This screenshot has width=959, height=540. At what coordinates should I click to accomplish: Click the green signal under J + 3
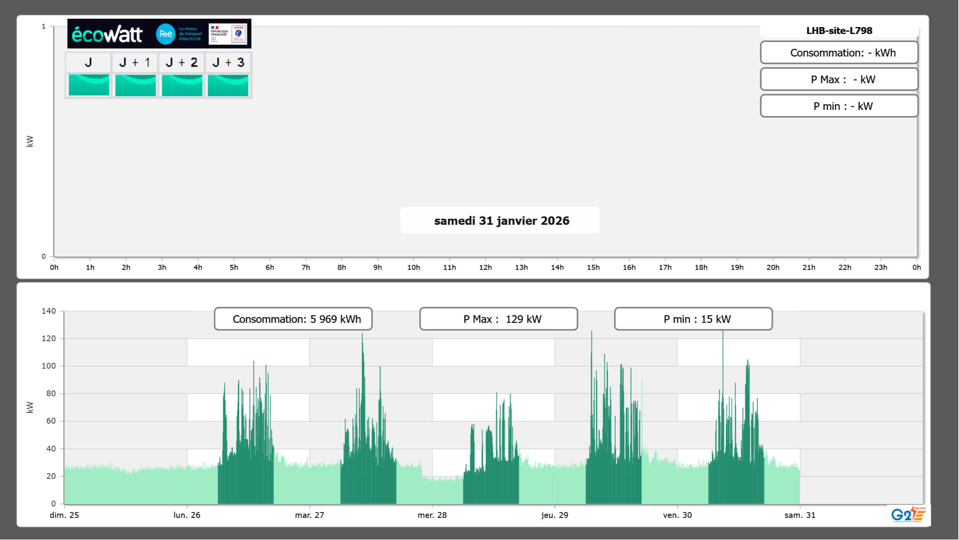coord(228,85)
